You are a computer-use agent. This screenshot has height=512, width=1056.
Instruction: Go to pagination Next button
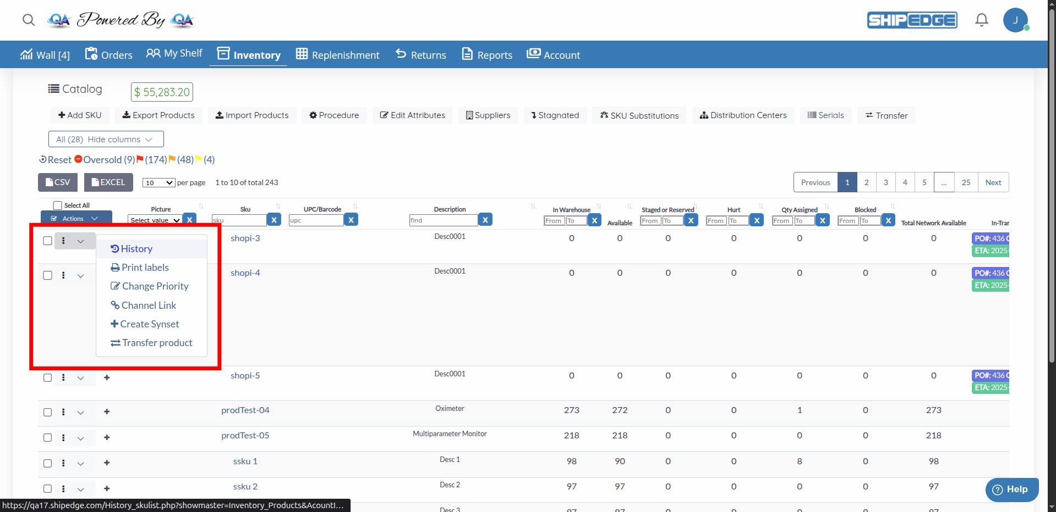point(993,182)
